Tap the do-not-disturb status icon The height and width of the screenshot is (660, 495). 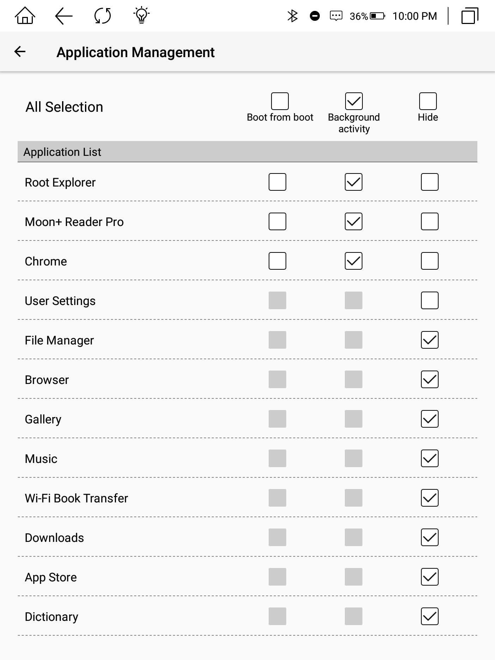[x=314, y=16]
